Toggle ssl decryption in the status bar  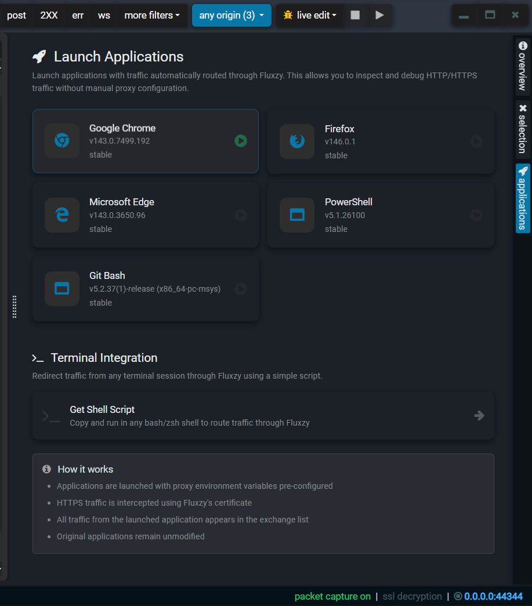pos(412,596)
